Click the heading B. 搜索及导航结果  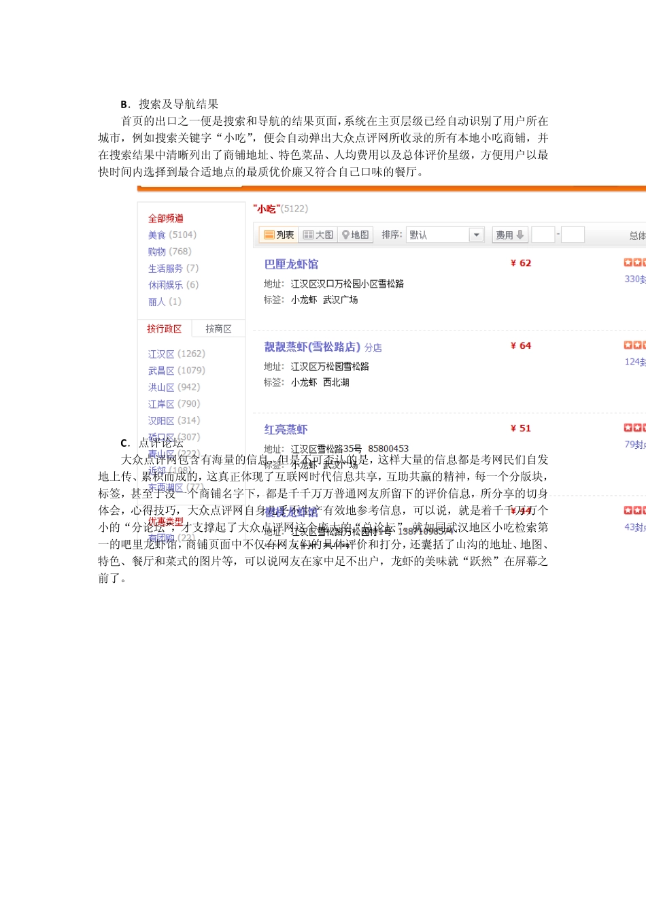point(169,104)
